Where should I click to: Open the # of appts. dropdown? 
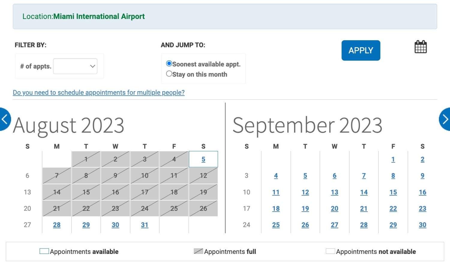click(x=75, y=66)
